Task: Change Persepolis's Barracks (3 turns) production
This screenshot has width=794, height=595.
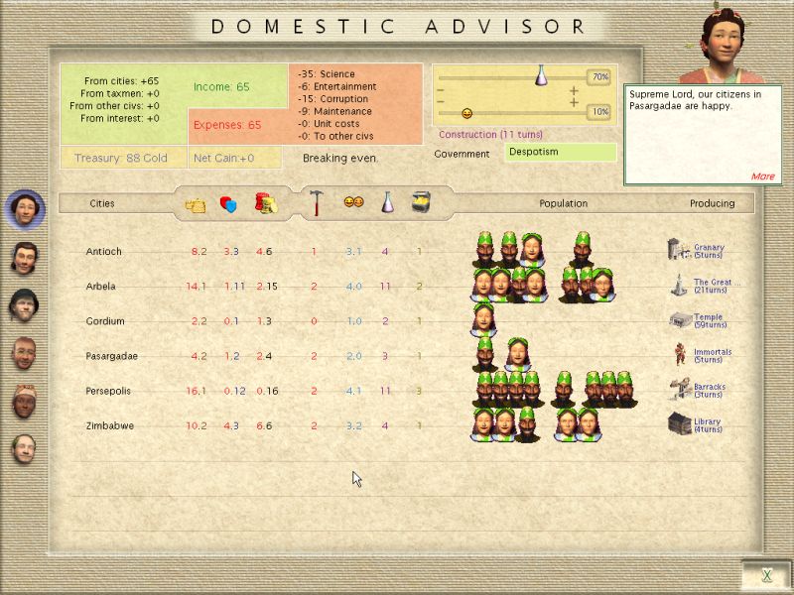Action: pyautogui.click(x=710, y=390)
